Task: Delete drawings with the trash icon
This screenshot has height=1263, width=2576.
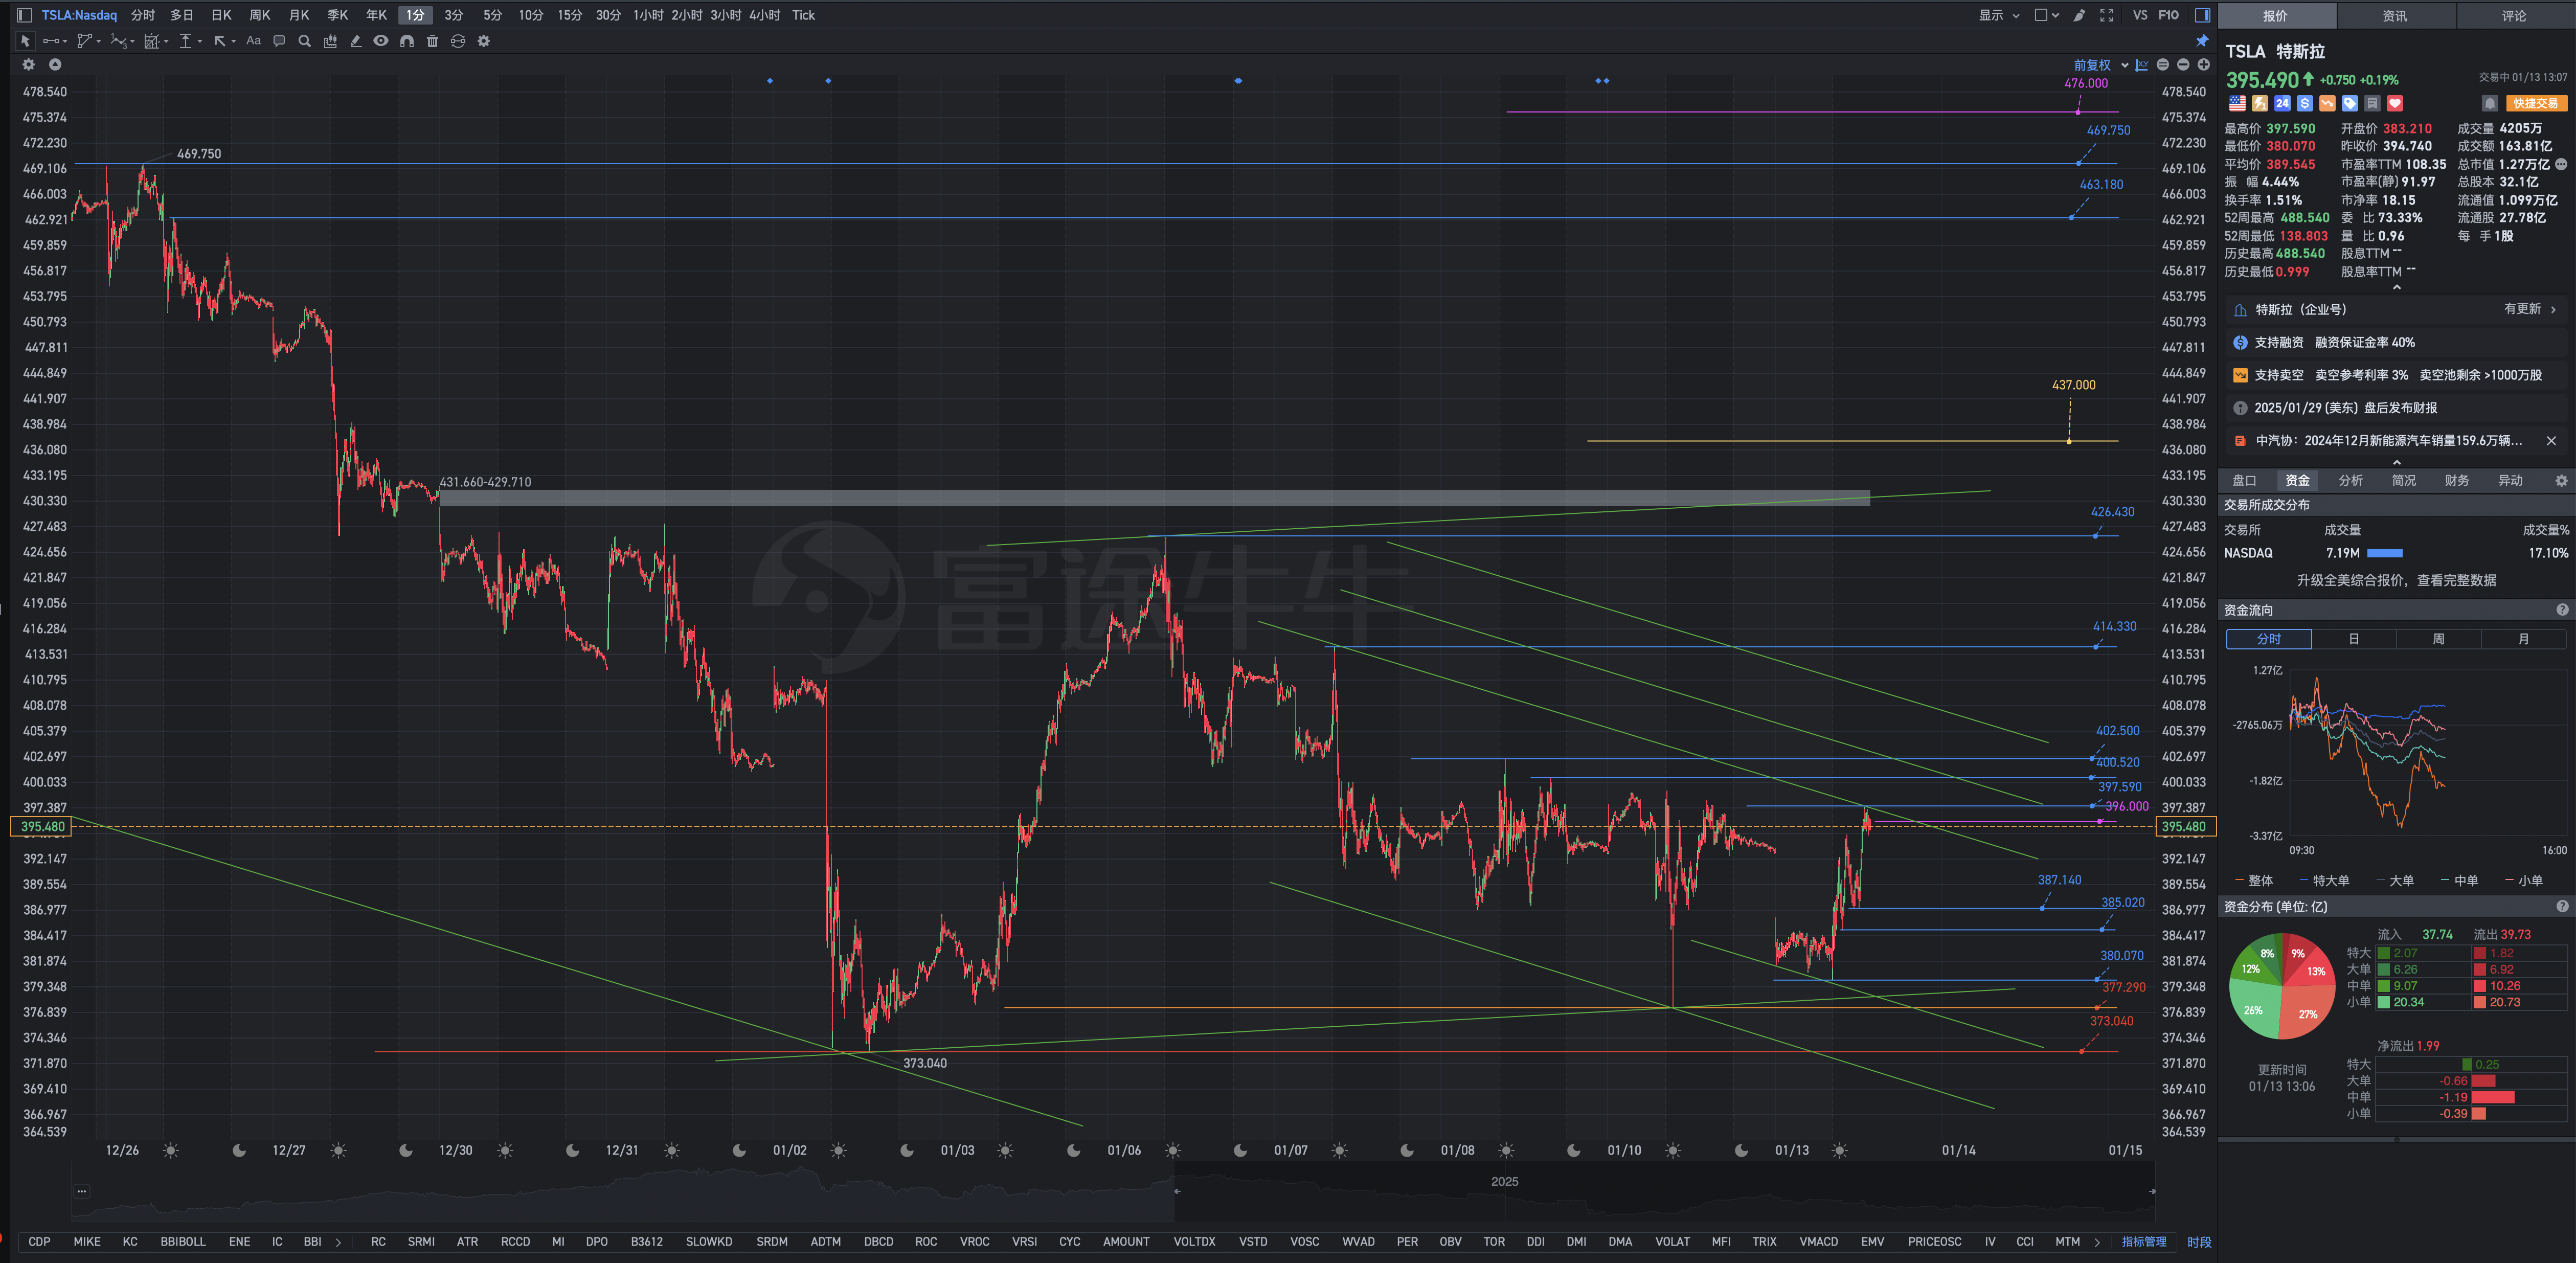Action: click(432, 41)
